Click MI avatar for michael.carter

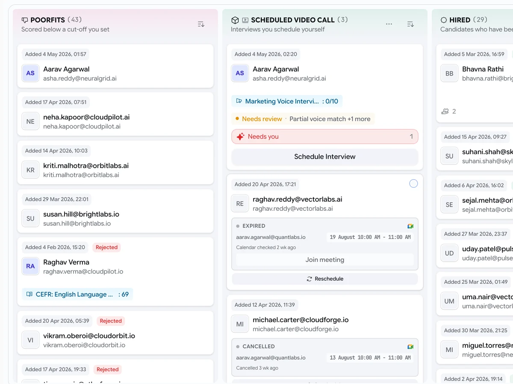click(240, 324)
